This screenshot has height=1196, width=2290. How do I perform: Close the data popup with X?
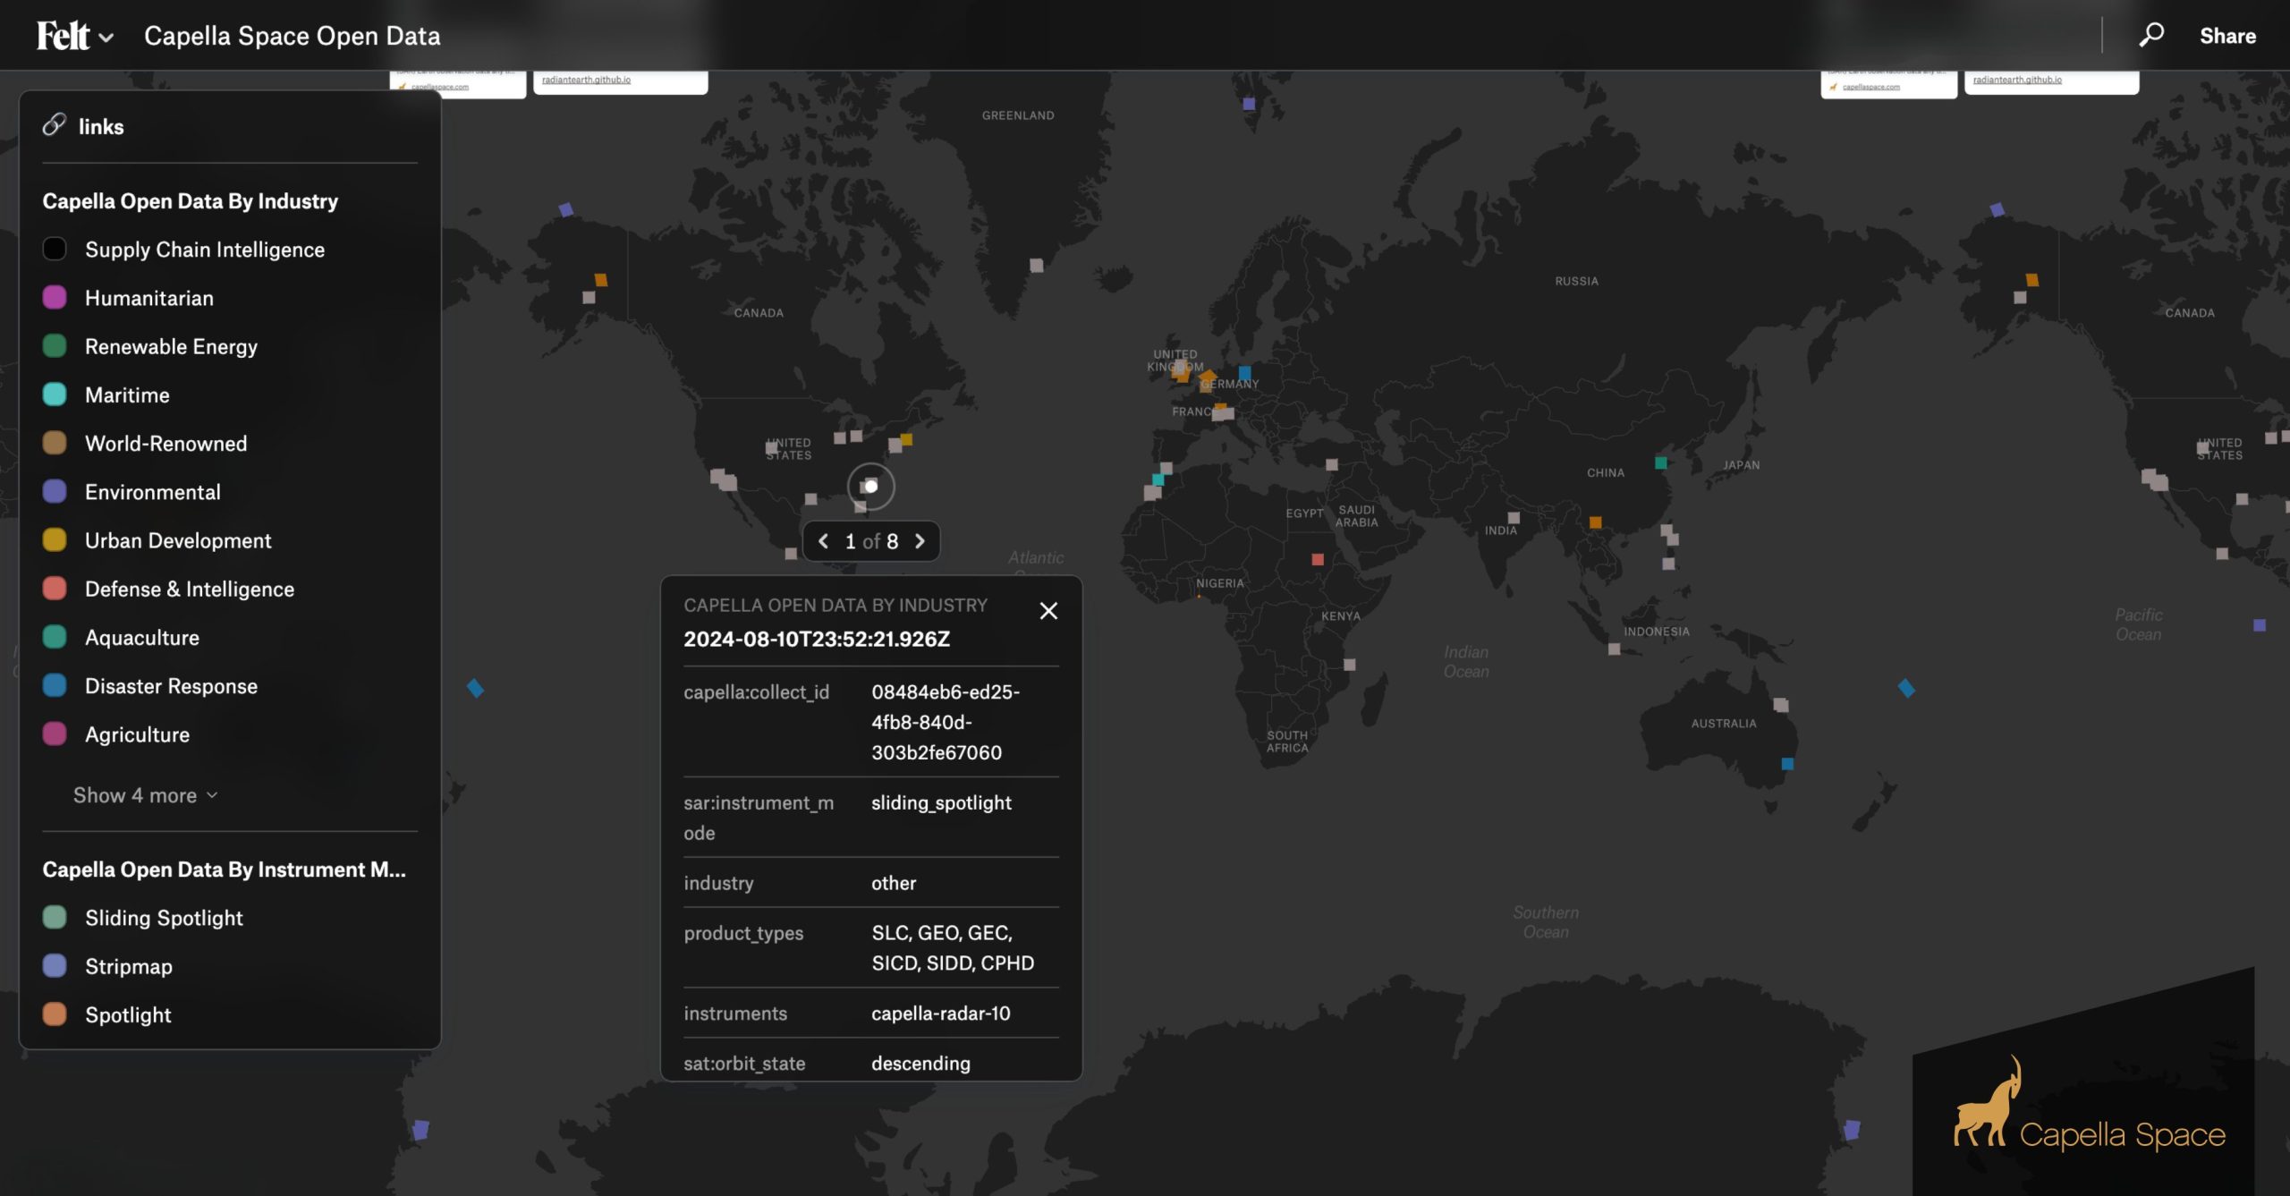[x=1048, y=611]
